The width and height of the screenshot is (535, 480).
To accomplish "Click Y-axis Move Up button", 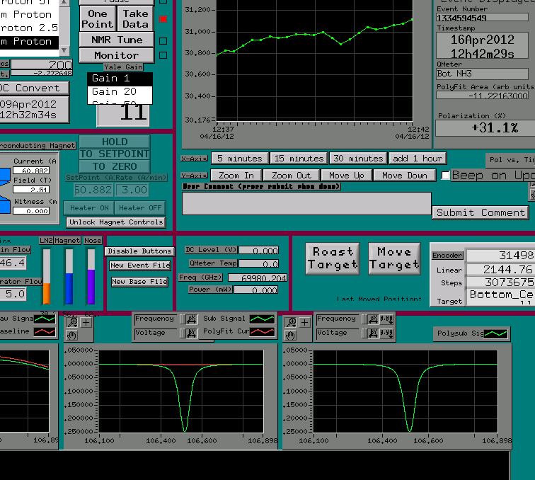I will [347, 176].
